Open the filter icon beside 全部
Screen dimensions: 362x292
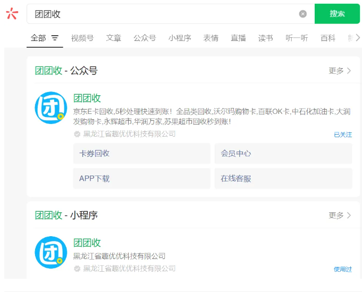(55, 38)
